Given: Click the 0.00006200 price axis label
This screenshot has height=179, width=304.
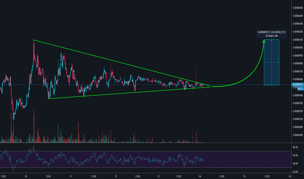Looking at the screenshot, I should 298,32.
